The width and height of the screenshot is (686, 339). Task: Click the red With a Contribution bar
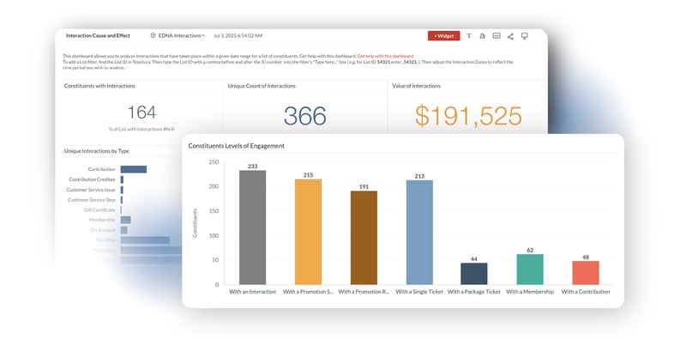(x=586, y=273)
